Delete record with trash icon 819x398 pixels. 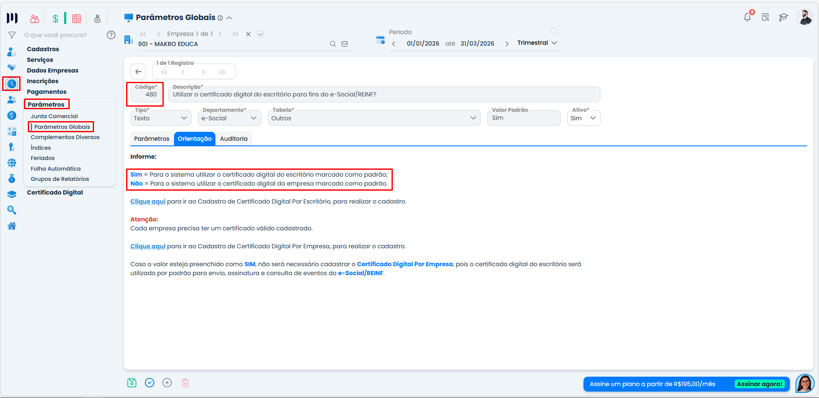pos(185,383)
